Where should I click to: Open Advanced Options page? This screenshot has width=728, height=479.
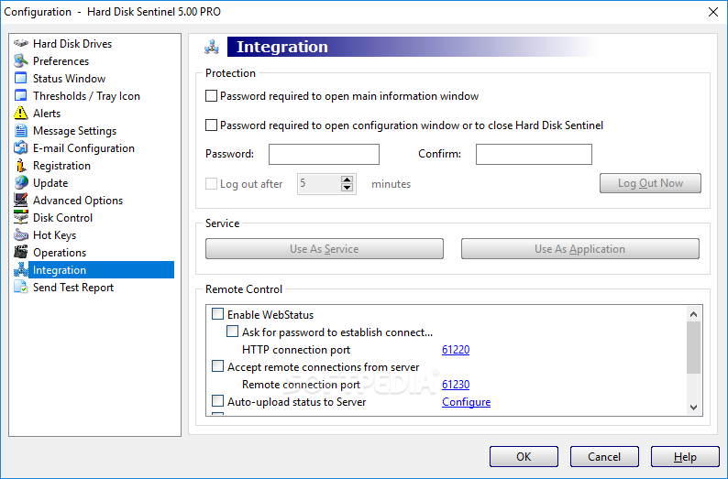pyautogui.click(x=78, y=201)
